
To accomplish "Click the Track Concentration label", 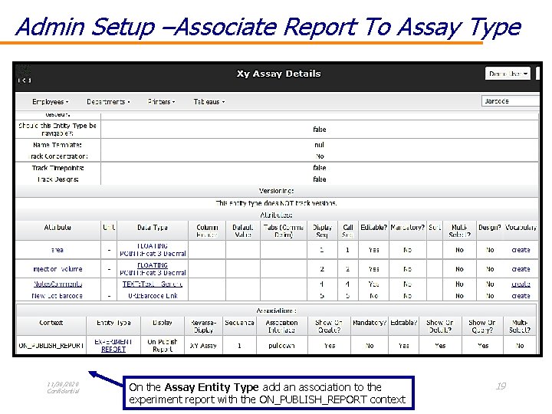I will coord(58,156).
